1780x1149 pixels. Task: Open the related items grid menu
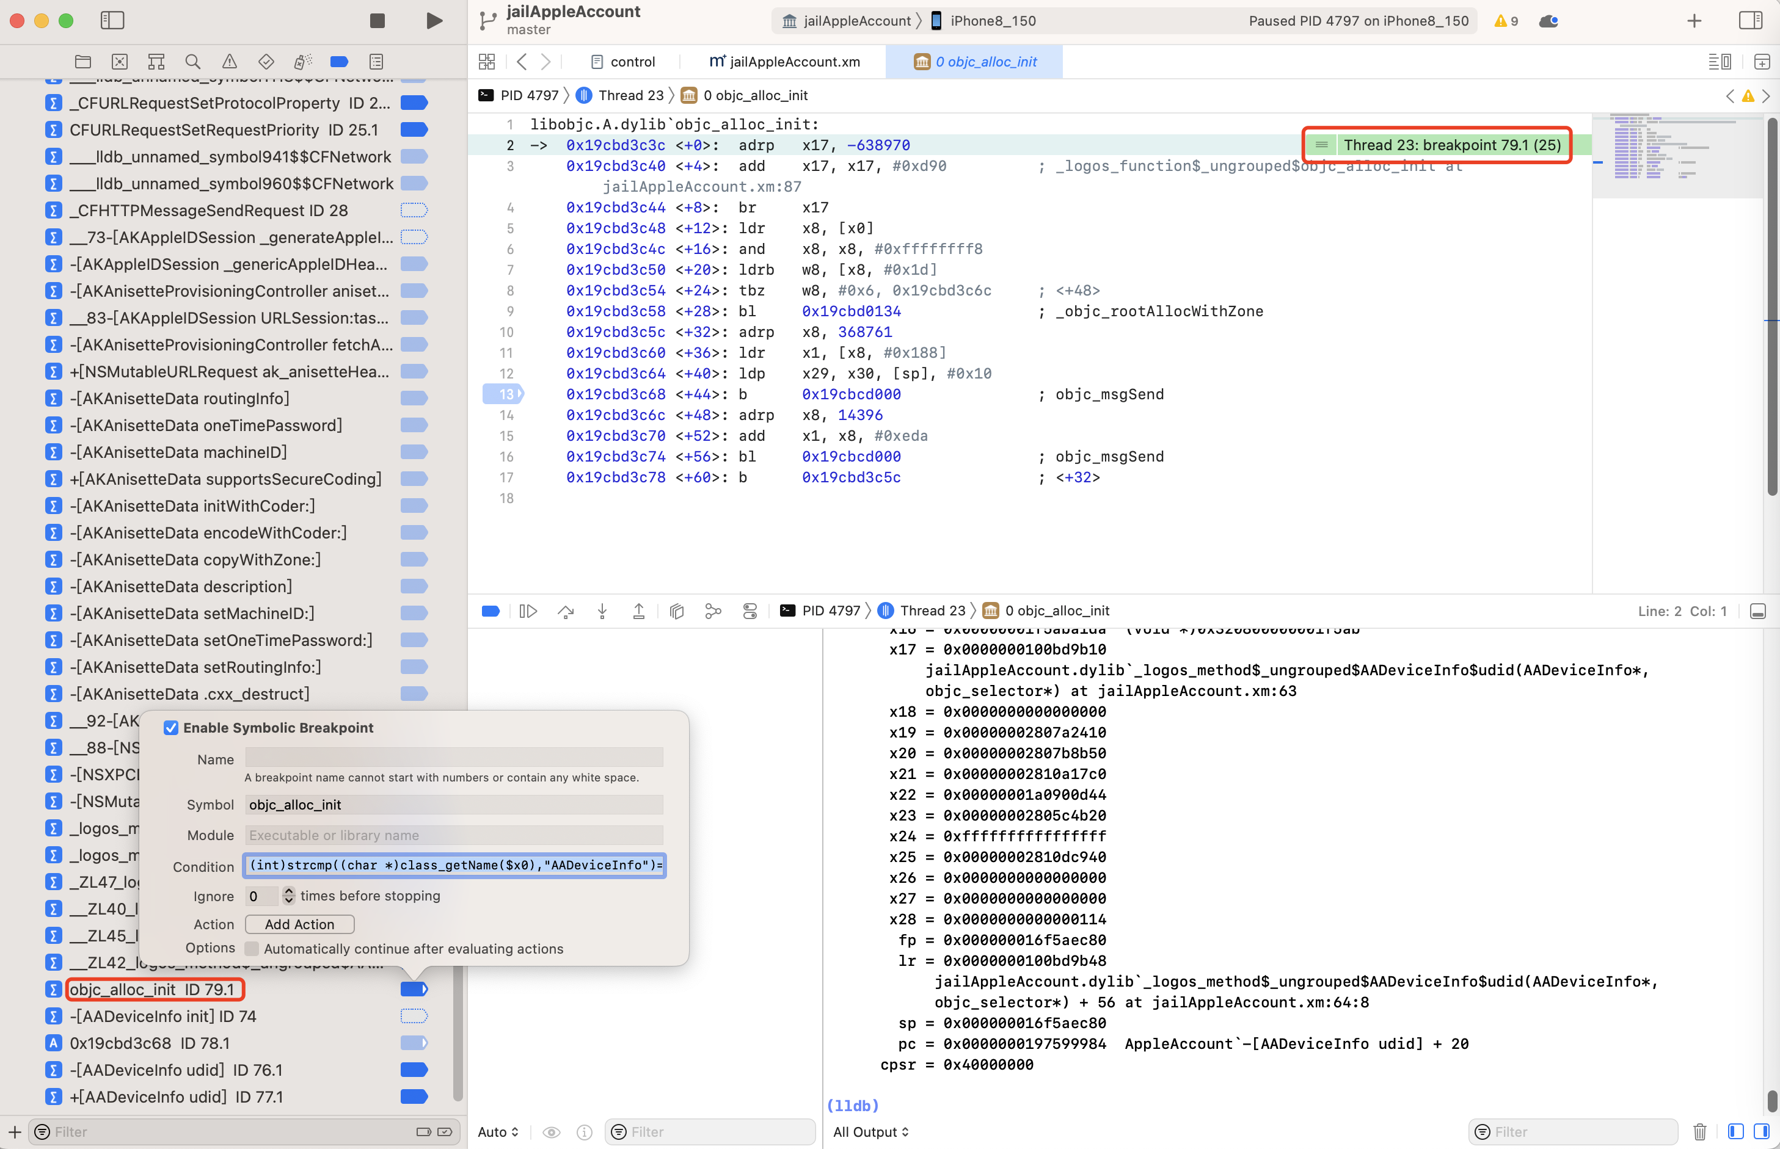(487, 62)
